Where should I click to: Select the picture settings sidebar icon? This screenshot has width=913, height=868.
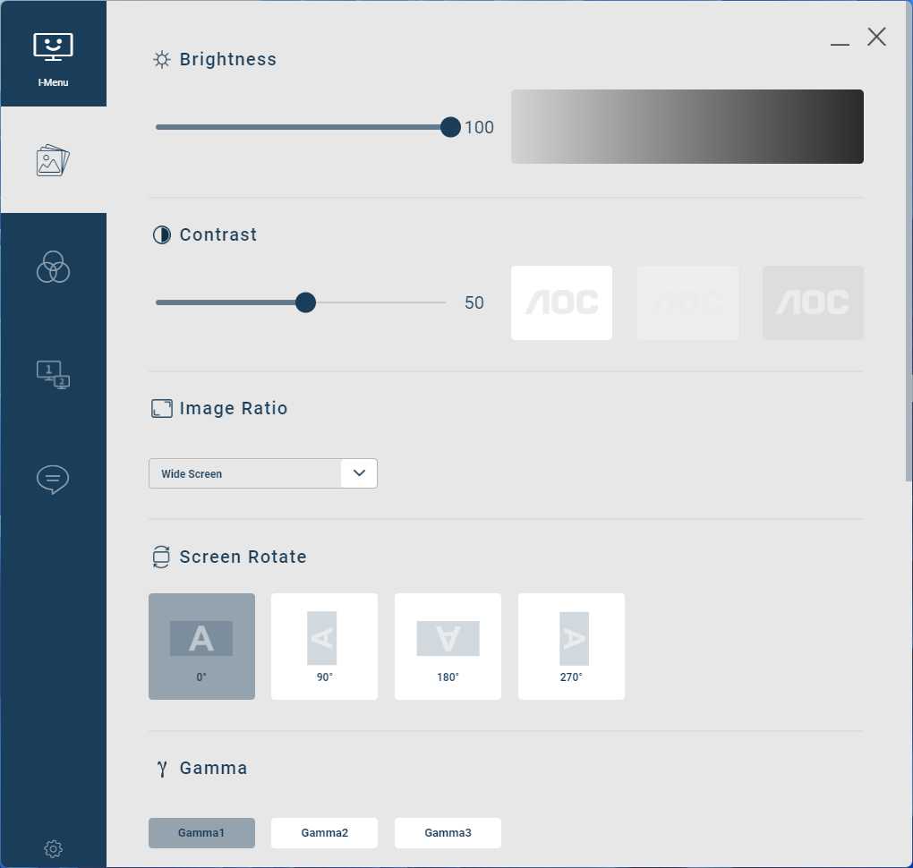[x=53, y=160]
